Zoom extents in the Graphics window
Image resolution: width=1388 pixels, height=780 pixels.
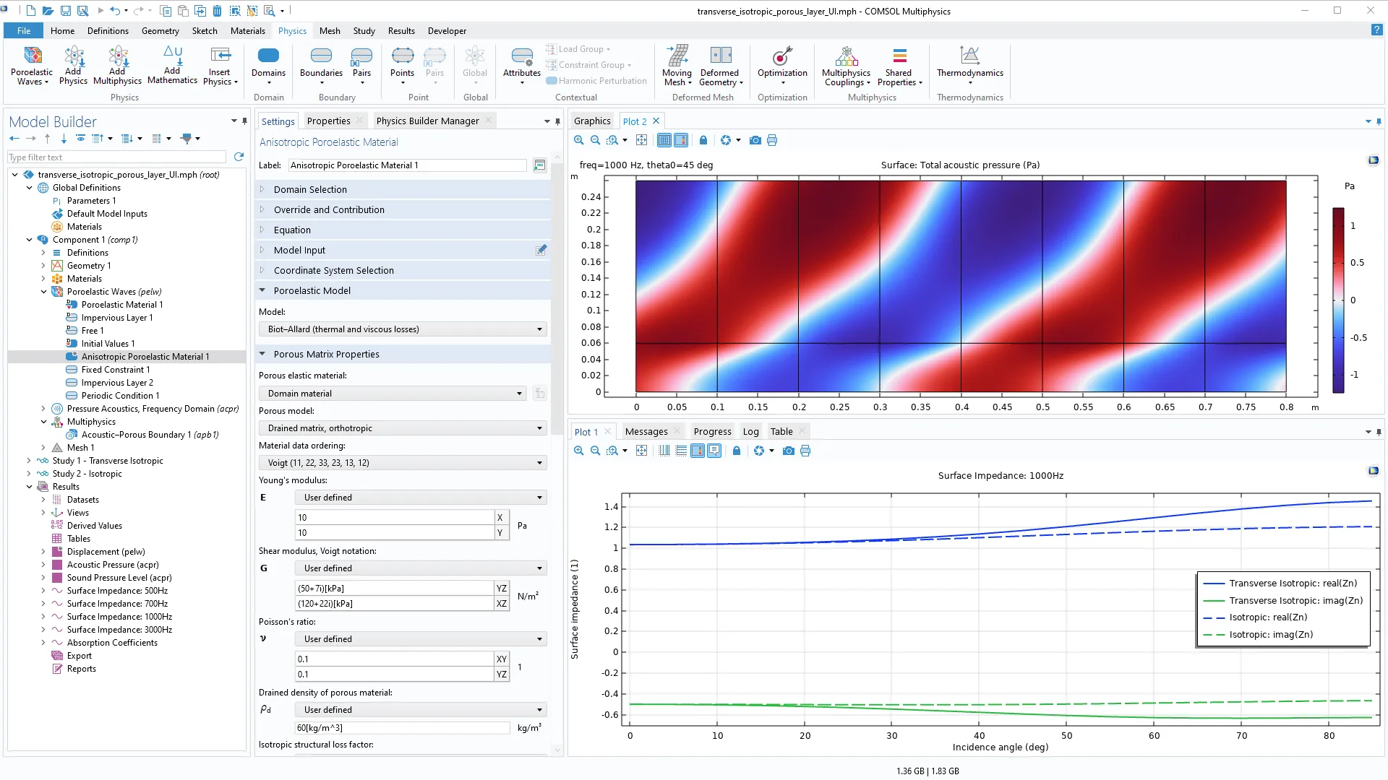[641, 140]
